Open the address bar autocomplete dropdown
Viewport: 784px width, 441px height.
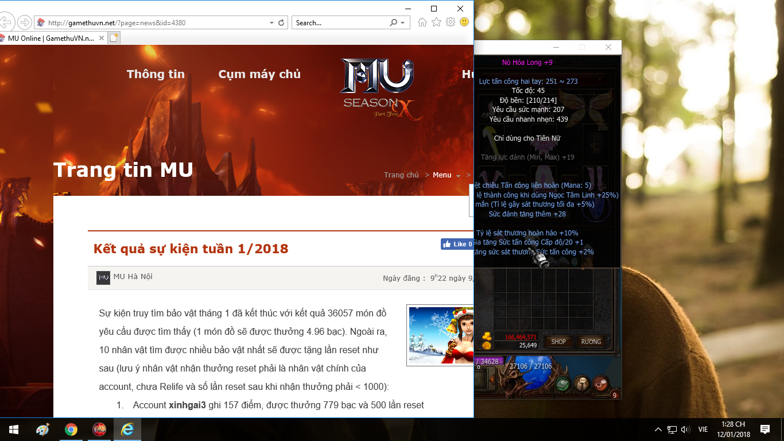(x=271, y=23)
